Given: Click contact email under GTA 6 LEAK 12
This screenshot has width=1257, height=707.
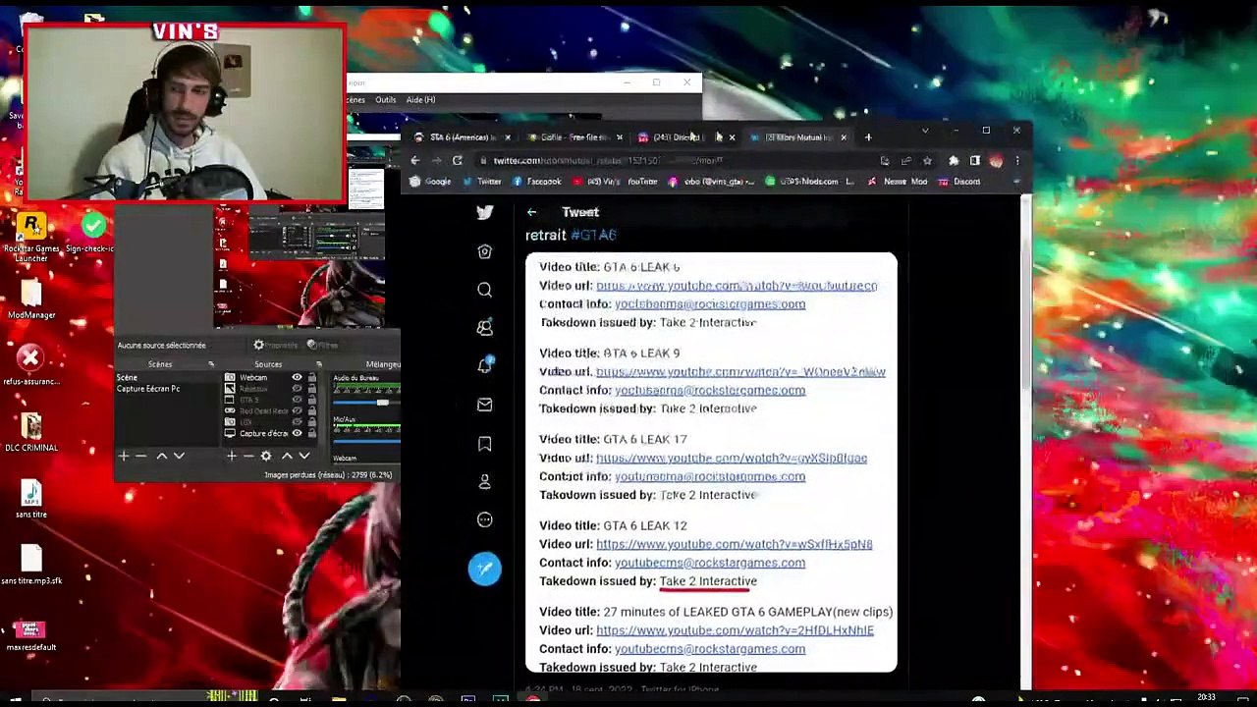Looking at the screenshot, I should coord(710,563).
